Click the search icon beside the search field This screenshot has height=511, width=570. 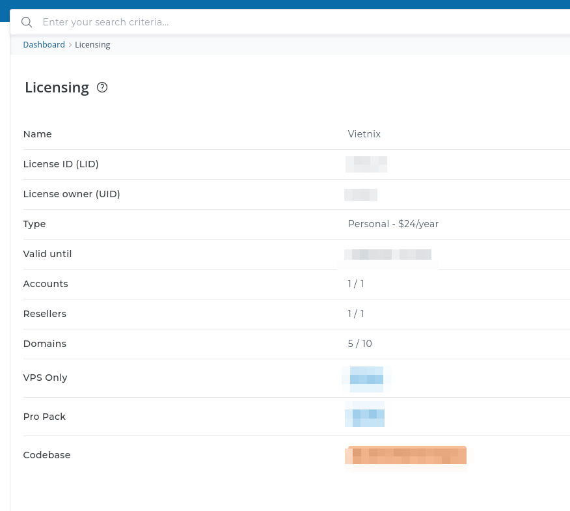[x=27, y=21]
